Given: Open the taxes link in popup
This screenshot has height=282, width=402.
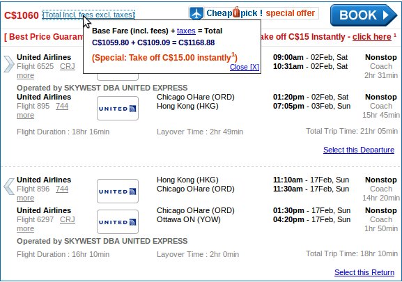Looking at the screenshot, I should tap(186, 31).
